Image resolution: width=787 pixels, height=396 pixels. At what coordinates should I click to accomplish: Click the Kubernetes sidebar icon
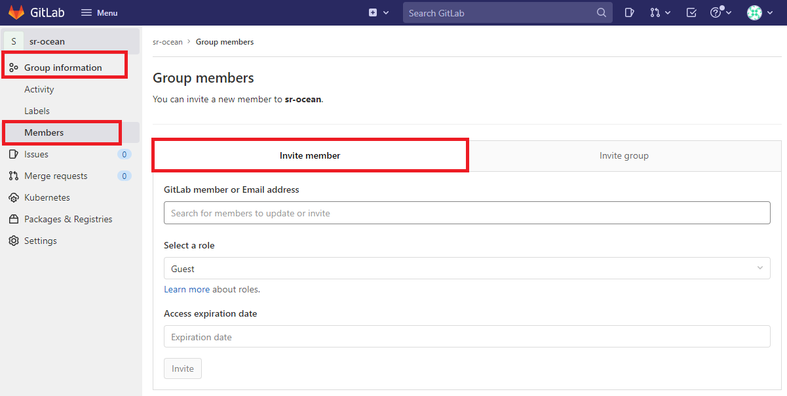pyautogui.click(x=13, y=197)
